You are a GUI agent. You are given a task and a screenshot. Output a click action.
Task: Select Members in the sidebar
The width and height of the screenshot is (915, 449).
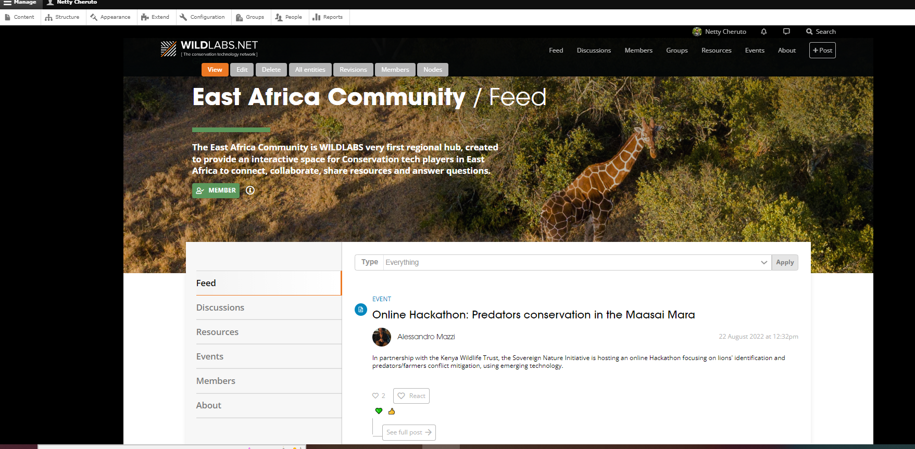tap(269, 381)
